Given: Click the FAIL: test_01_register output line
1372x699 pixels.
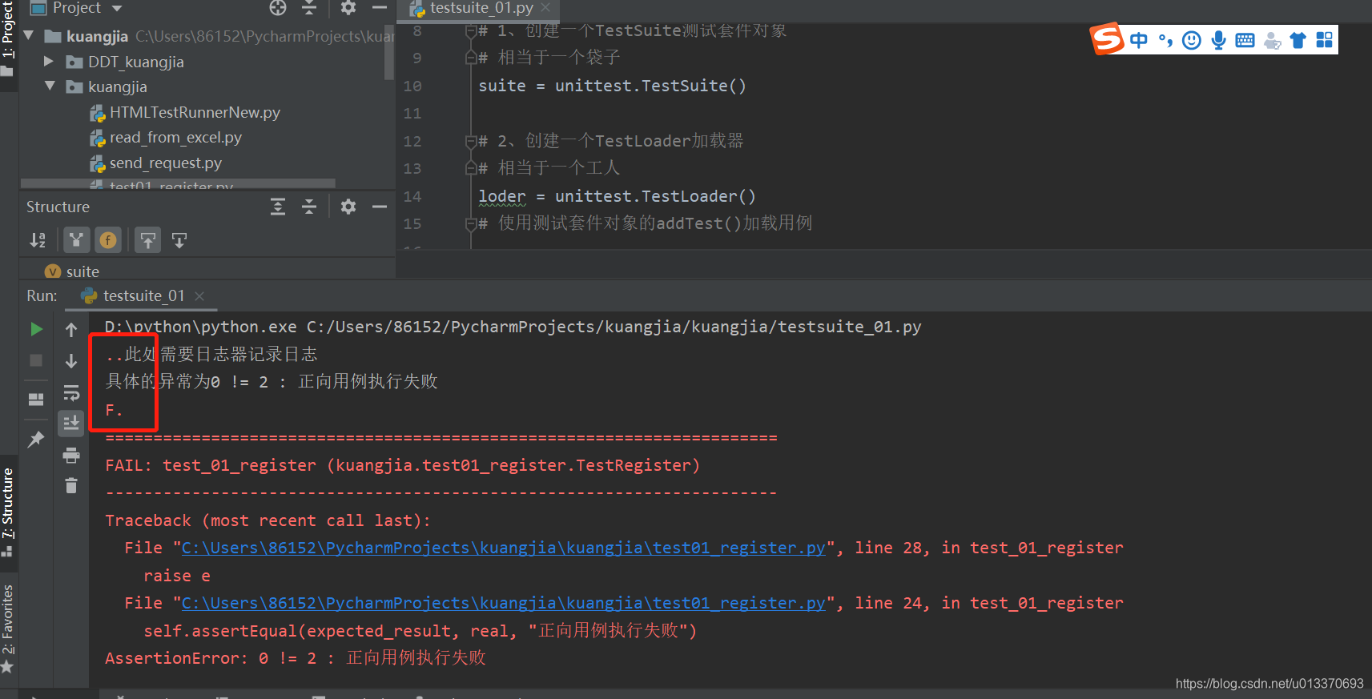Looking at the screenshot, I should point(403,465).
